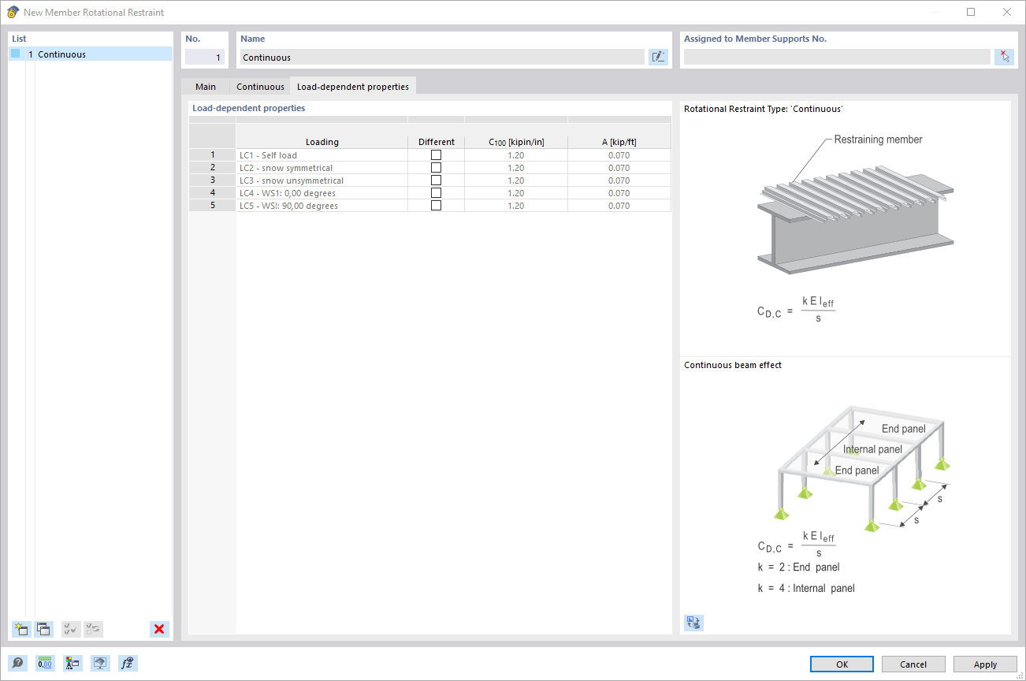Open the help assistant icon
The width and height of the screenshot is (1026, 681).
17,663
